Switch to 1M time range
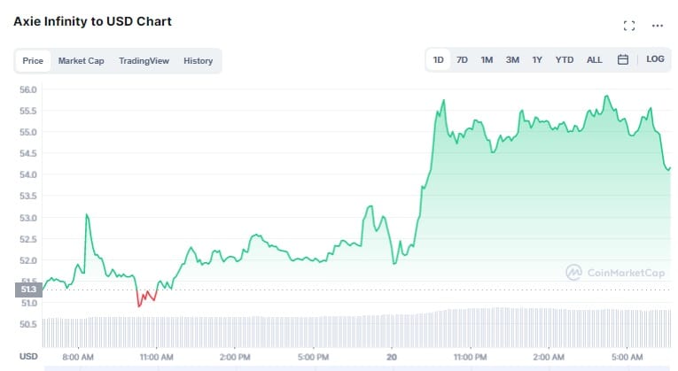 [487, 59]
